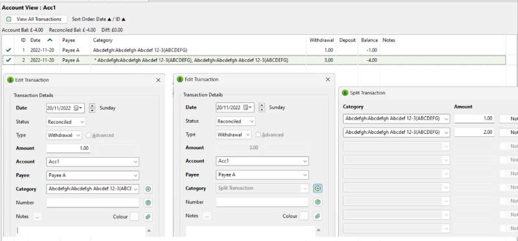Screen dimensions: 518x241
Task: Click date stepper in left Edit Transaction
Action: pyautogui.click(x=92, y=108)
